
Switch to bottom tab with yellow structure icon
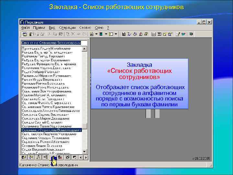pos(31,157)
